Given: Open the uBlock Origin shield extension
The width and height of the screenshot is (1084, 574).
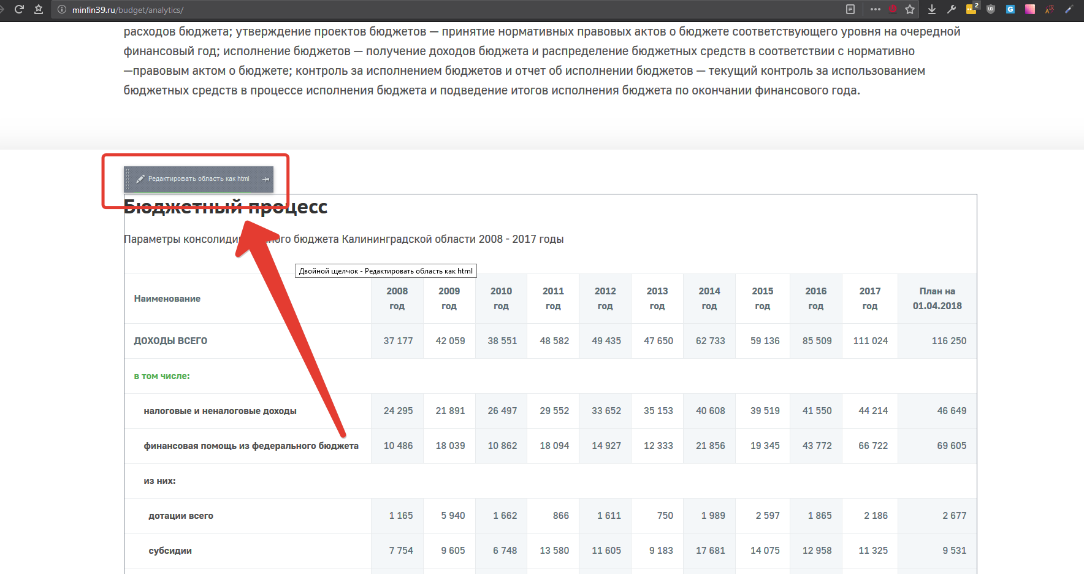Looking at the screenshot, I should pyautogui.click(x=991, y=9).
